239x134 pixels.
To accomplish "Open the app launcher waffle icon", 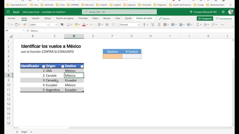I will pos(8,12).
